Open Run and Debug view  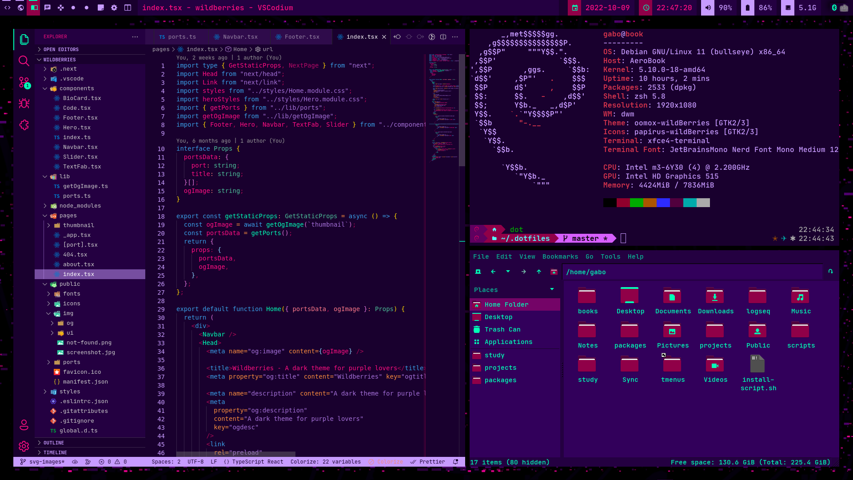(x=24, y=104)
